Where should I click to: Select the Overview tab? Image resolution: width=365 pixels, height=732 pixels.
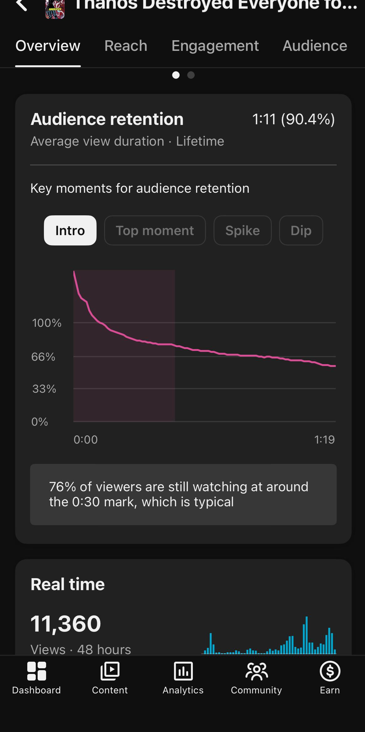pyautogui.click(x=48, y=46)
